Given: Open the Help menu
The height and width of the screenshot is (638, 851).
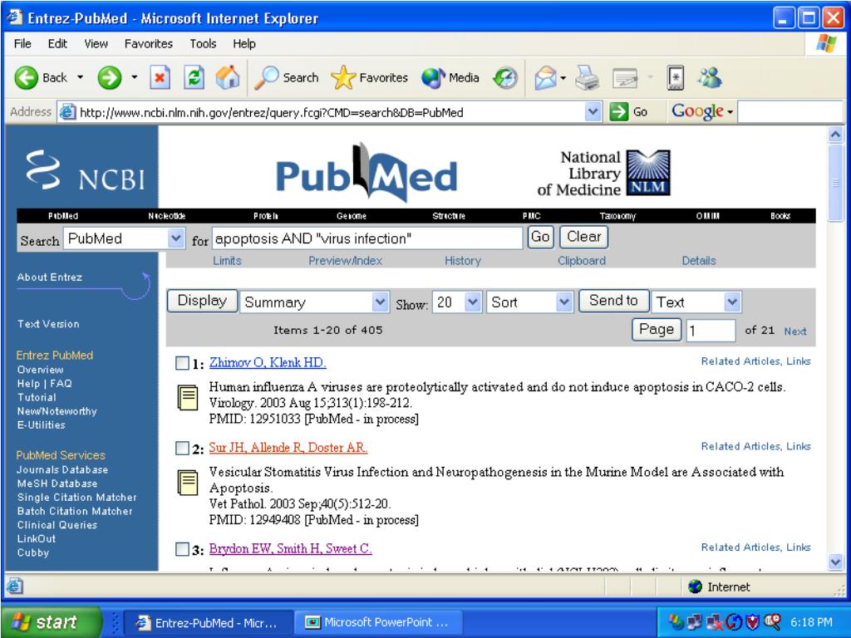Looking at the screenshot, I should pos(244,44).
